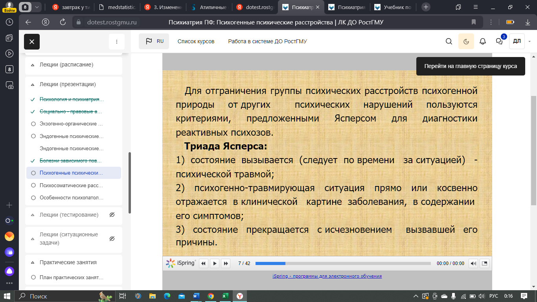Toggle visibility eye for Лекции (тестирование)
This screenshot has height=302, width=537.
[112, 215]
